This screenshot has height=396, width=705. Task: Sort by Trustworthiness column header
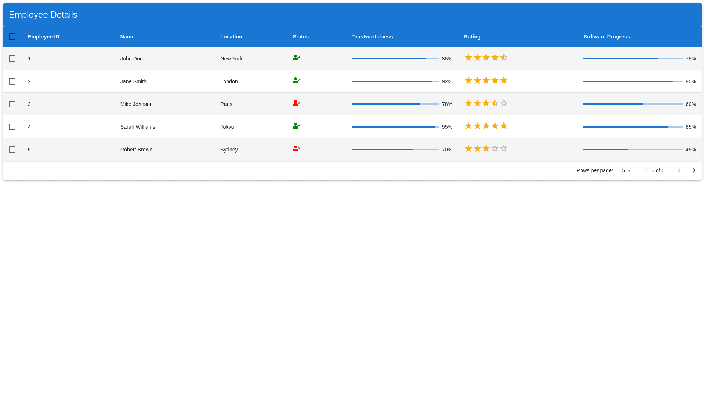[x=372, y=37]
